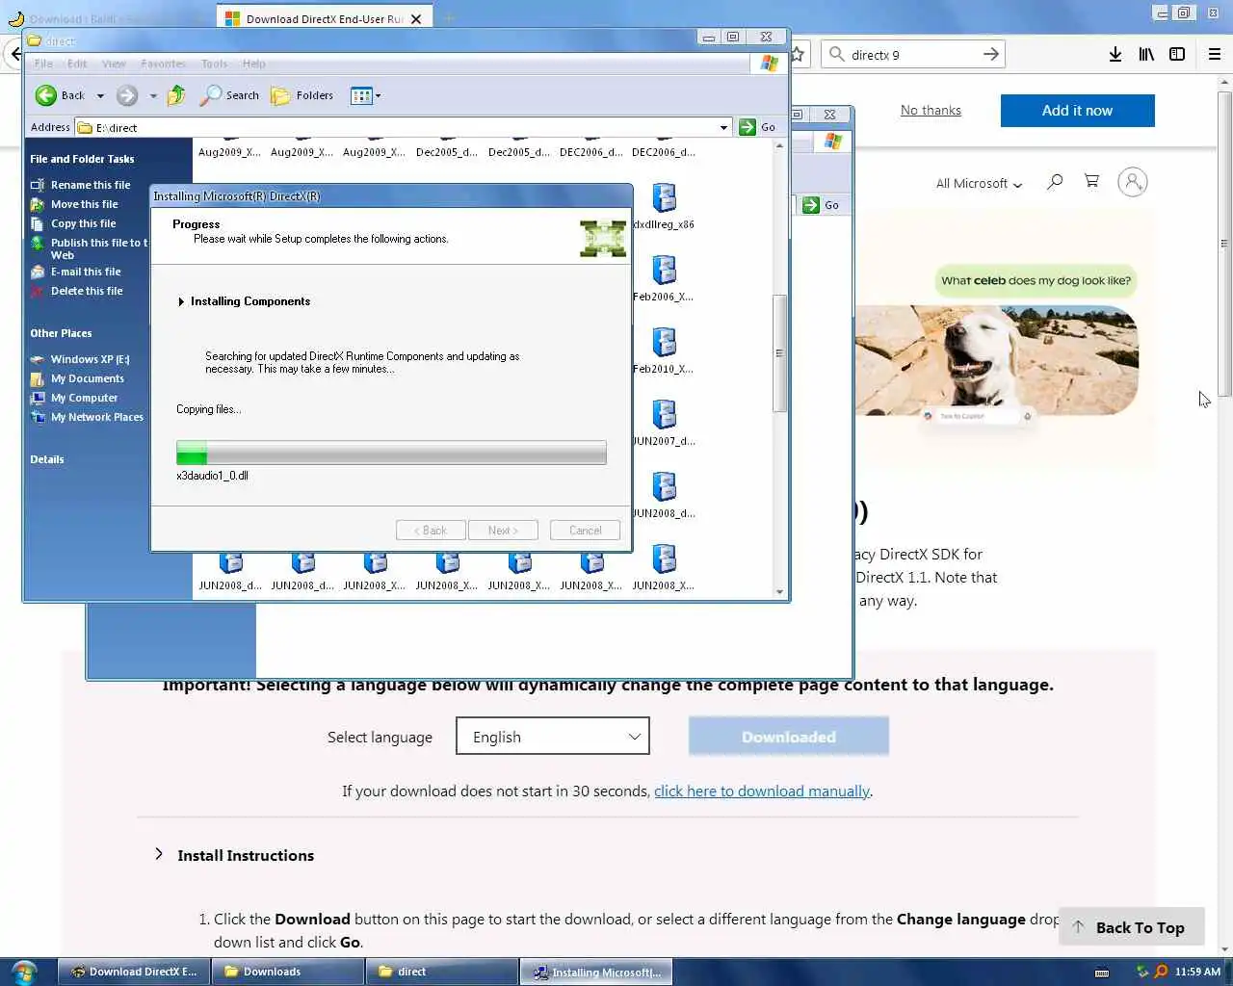Expand the Details section in sidebar
The width and height of the screenshot is (1233, 986).
(47, 459)
